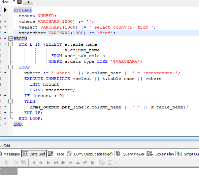
Task: Go to previous record arrow
Action: (41, 162)
